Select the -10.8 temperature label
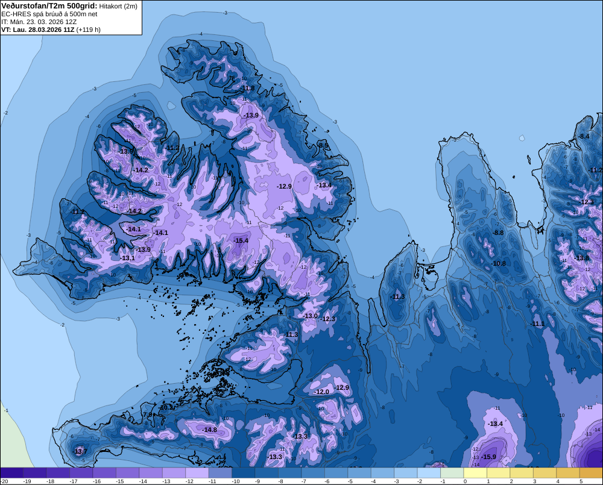The image size is (603, 485). tap(499, 263)
